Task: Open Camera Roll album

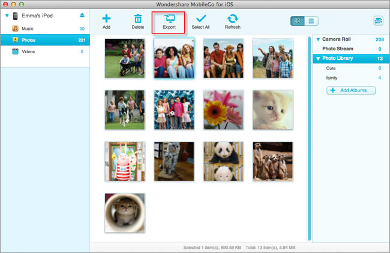Action: pyautogui.click(x=351, y=39)
